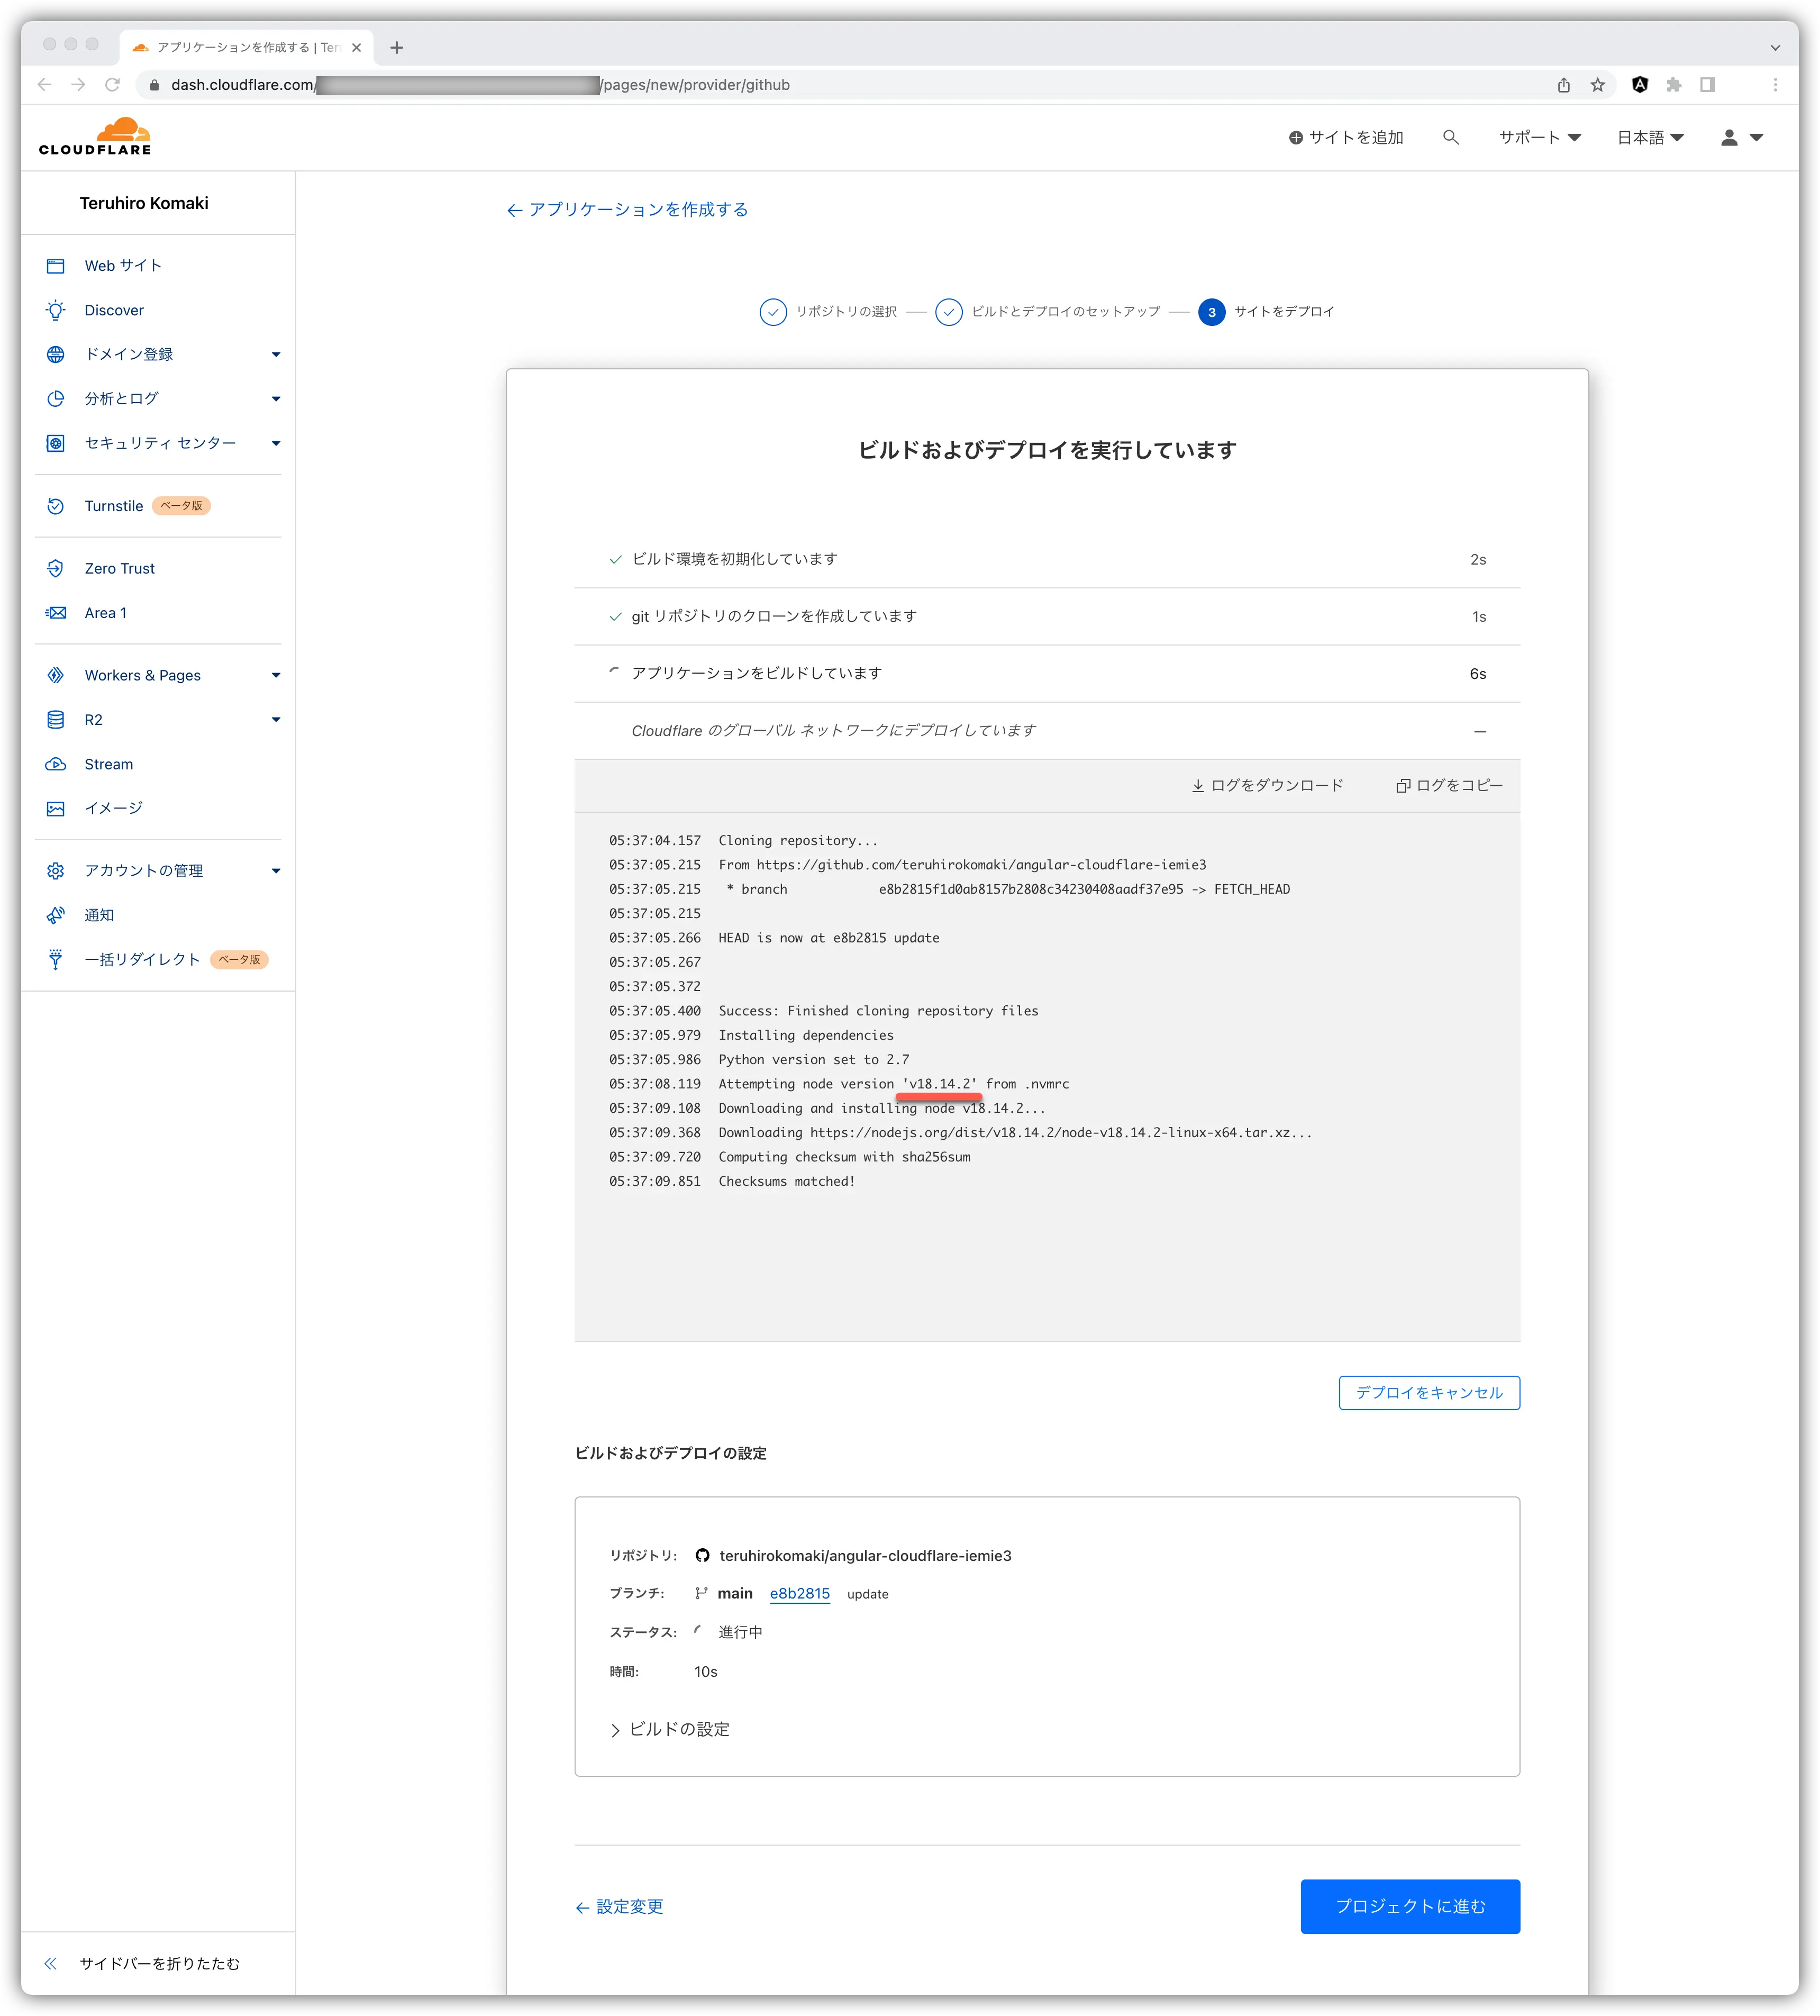Image resolution: width=1820 pixels, height=2016 pixels.
Task: Open the user account menu
Action: 1738,136
